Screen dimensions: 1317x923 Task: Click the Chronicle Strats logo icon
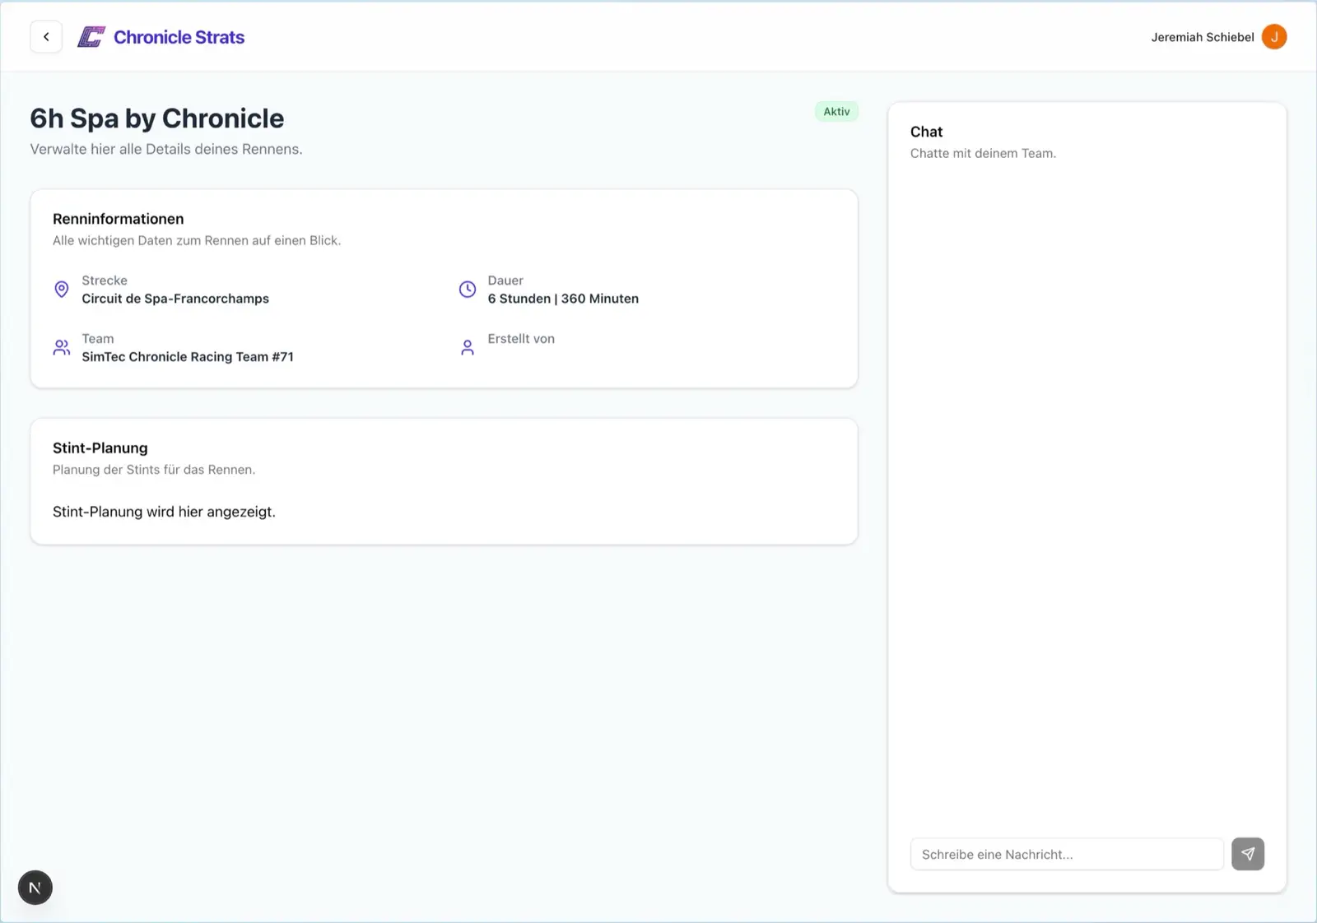click(91, 37)
